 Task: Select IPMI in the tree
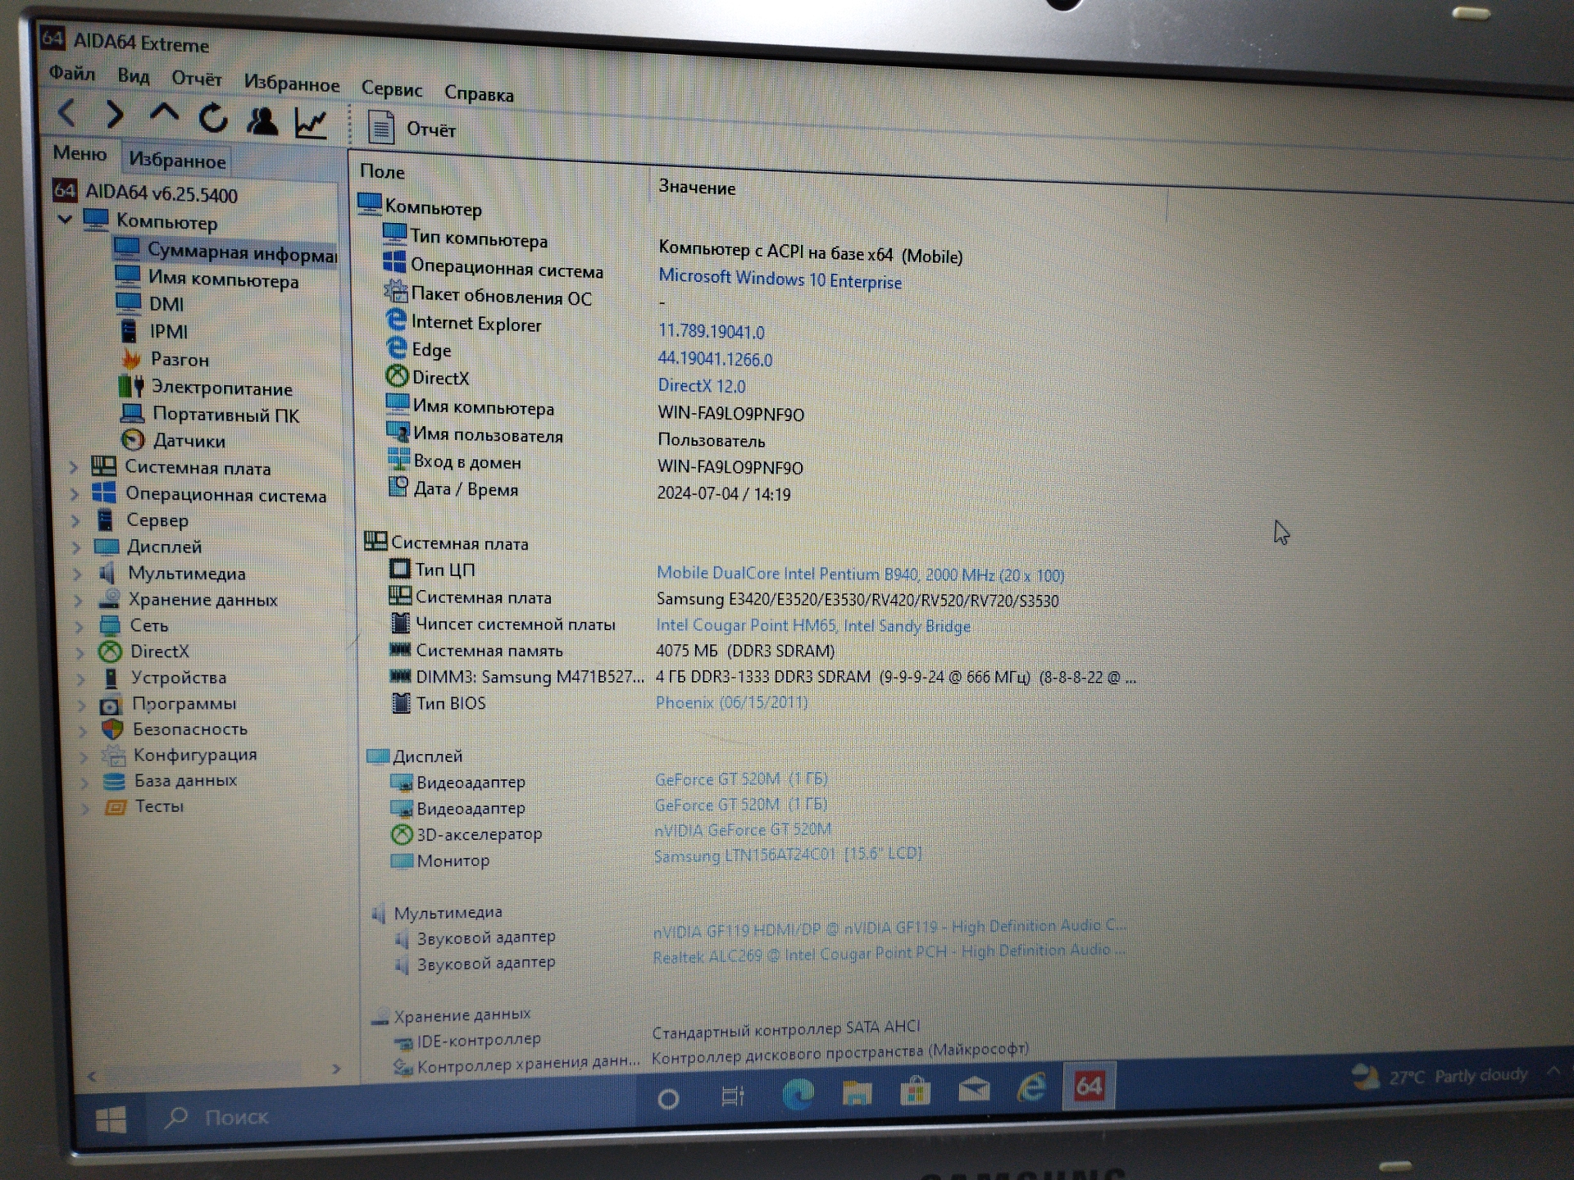pyautogui.click(x=153, y=331)
